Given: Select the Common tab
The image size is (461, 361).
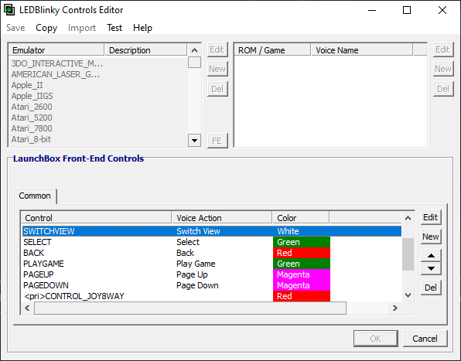Looking at the screenshot, I should [x=35, y=196].
